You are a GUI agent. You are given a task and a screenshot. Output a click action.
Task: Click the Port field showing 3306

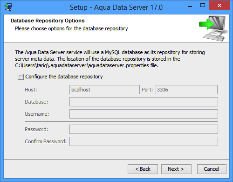pyautogui.click(x=186, y=90)
